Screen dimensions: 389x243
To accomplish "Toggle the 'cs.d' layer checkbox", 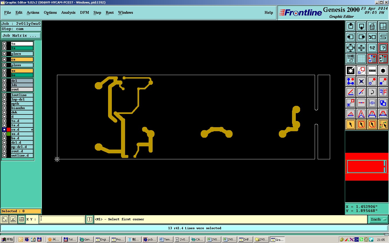I will (x=4, y=130).
